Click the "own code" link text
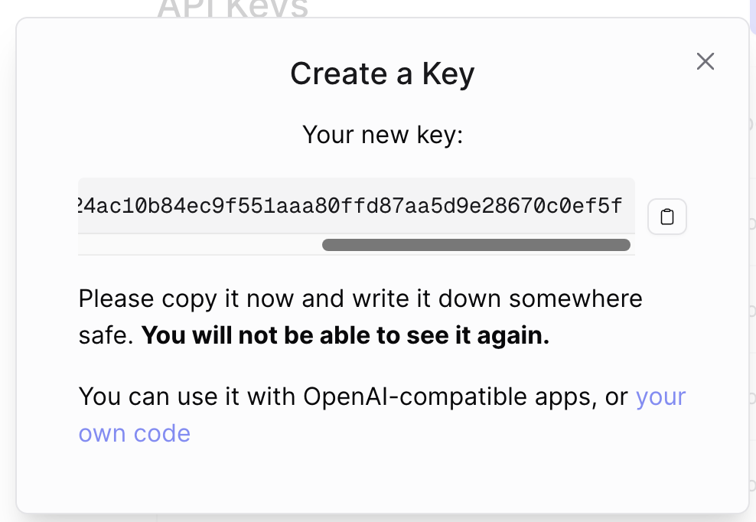Viewport: 756px width, 522px height. point(135,434)
